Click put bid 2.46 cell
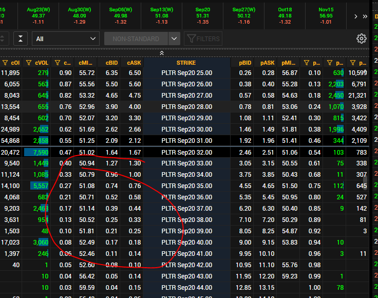 tap(245, 153)
